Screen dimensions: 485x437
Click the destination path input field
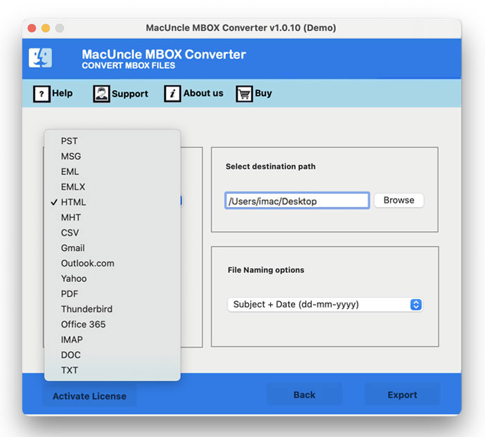(297, 201)
